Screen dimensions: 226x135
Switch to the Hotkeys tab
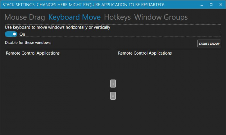117,17
